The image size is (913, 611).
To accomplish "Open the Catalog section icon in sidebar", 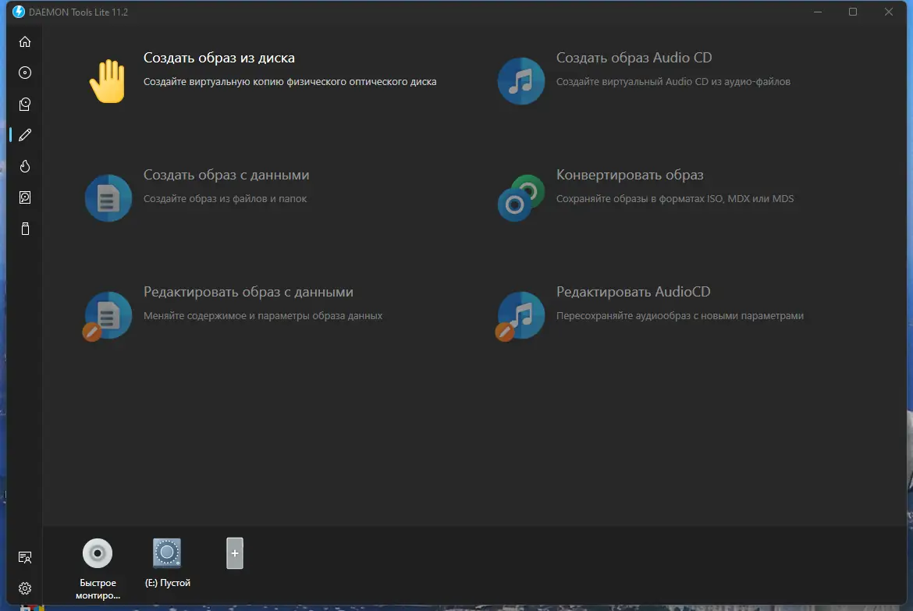I will click(24, 105).
